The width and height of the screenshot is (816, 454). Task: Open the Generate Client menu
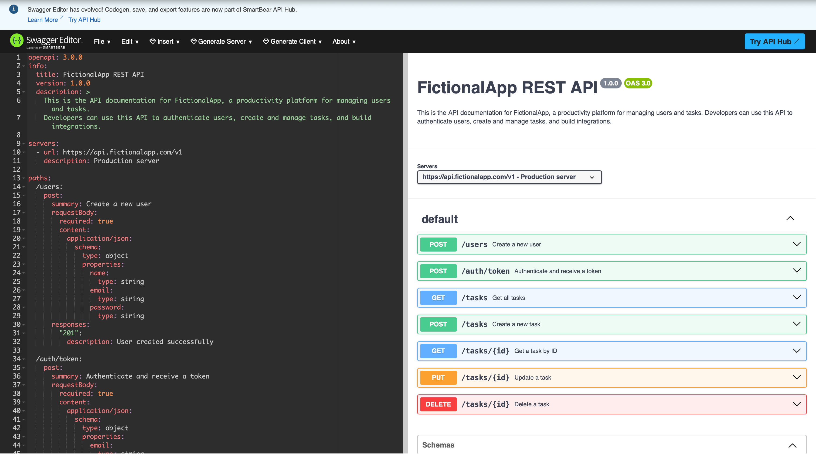292,42
